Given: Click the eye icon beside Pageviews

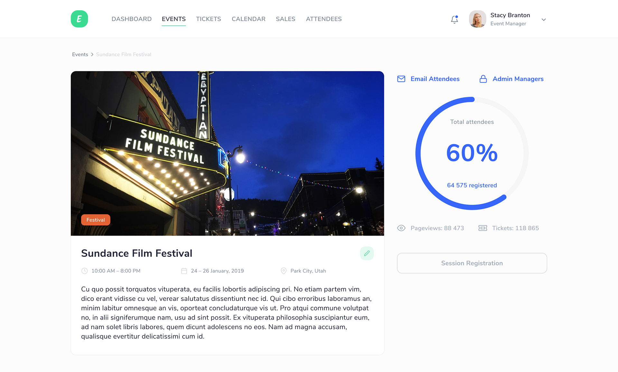Looking at the screenshot, I should pos(401,228).
